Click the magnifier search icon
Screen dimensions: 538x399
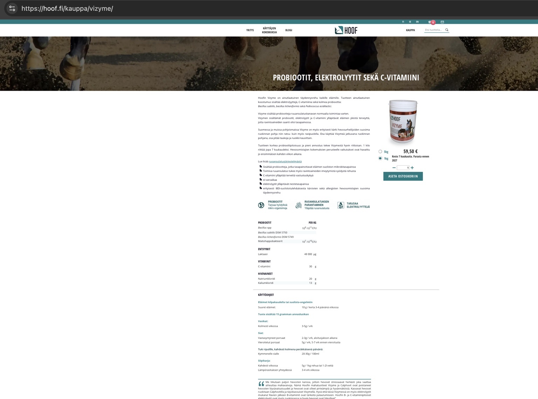point(447,30)
